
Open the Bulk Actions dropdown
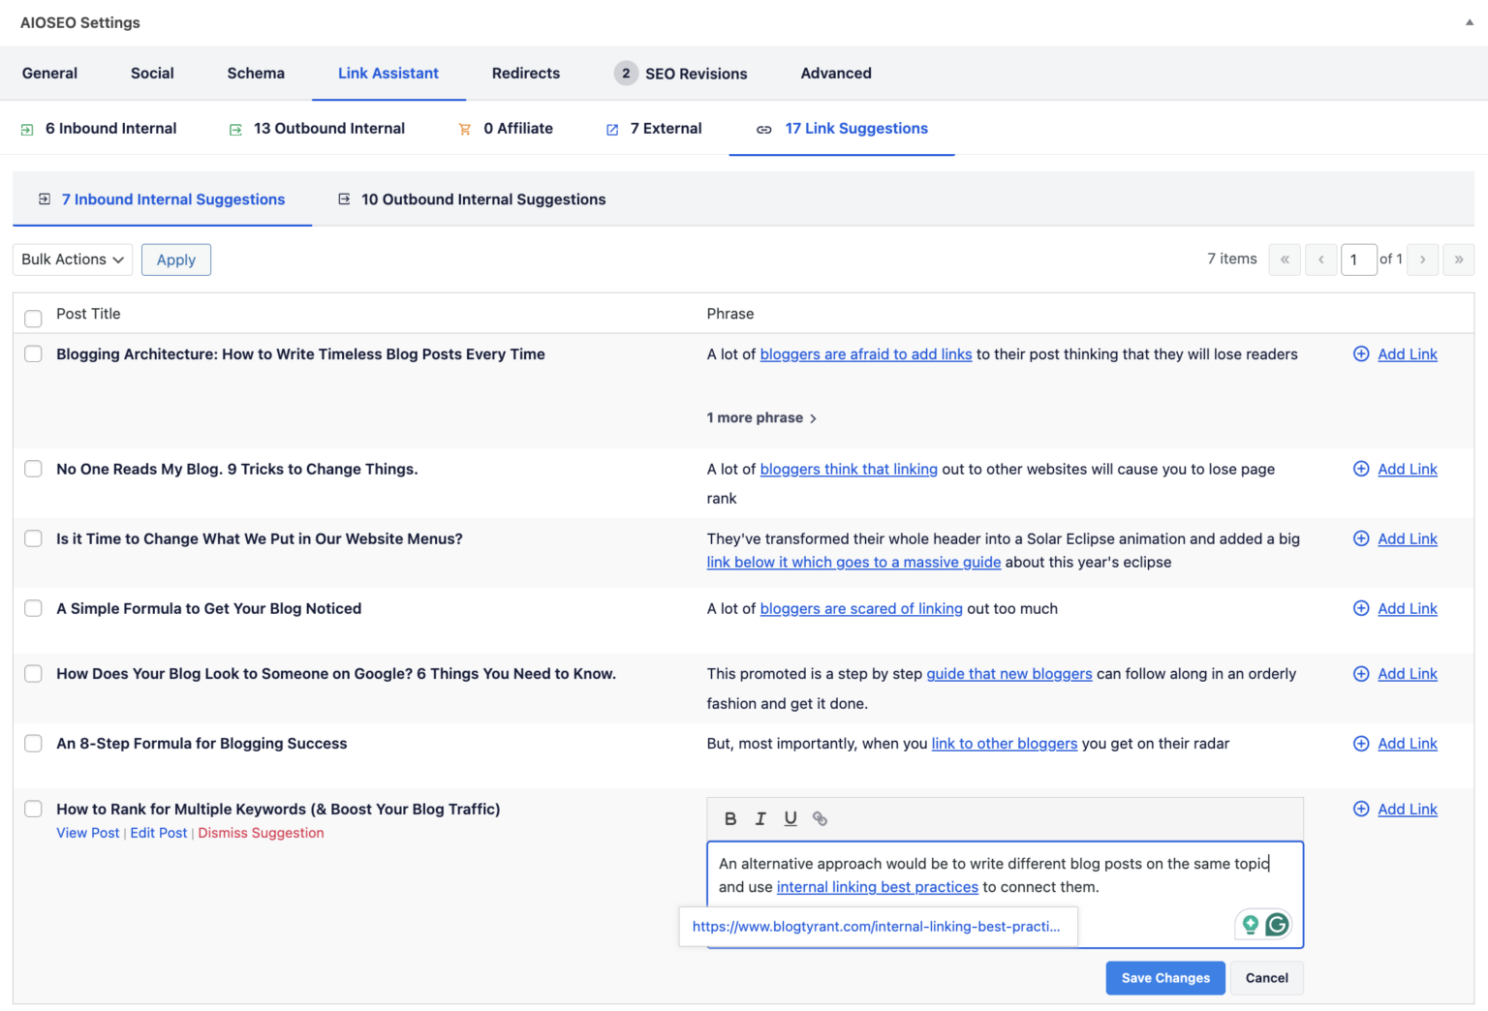point(72,260)
